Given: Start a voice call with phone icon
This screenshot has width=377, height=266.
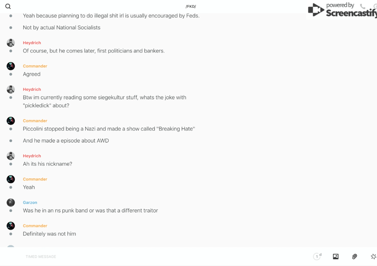Looking at the screenshot, I should pos(363,6).
